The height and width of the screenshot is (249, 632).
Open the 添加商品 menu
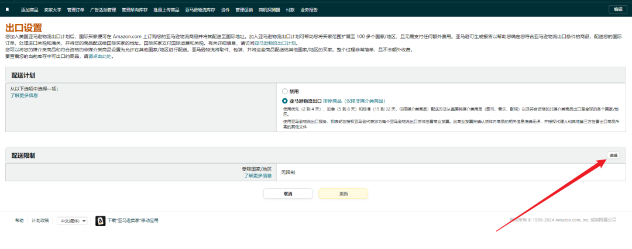point(29,10)
